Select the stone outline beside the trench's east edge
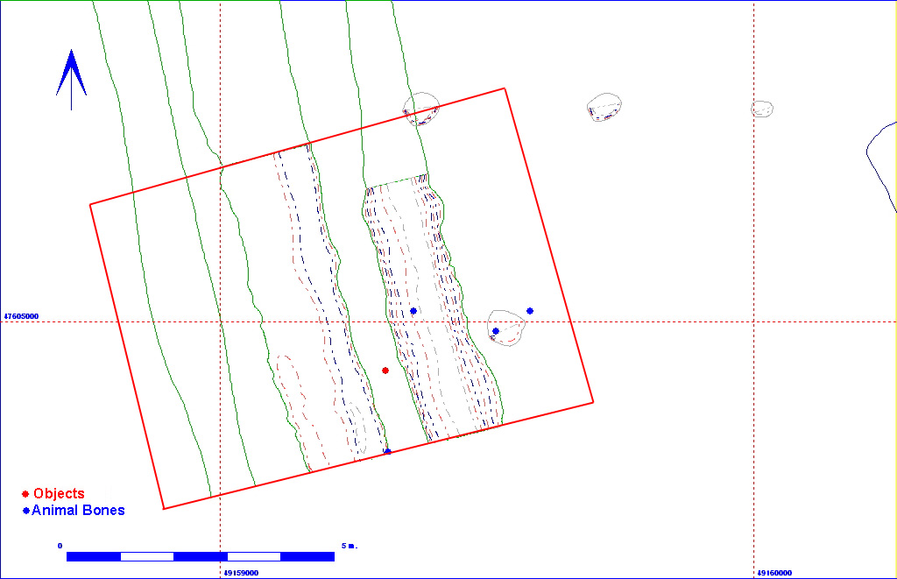The height and width of the screenshot is (579, 897). point(506,328)
